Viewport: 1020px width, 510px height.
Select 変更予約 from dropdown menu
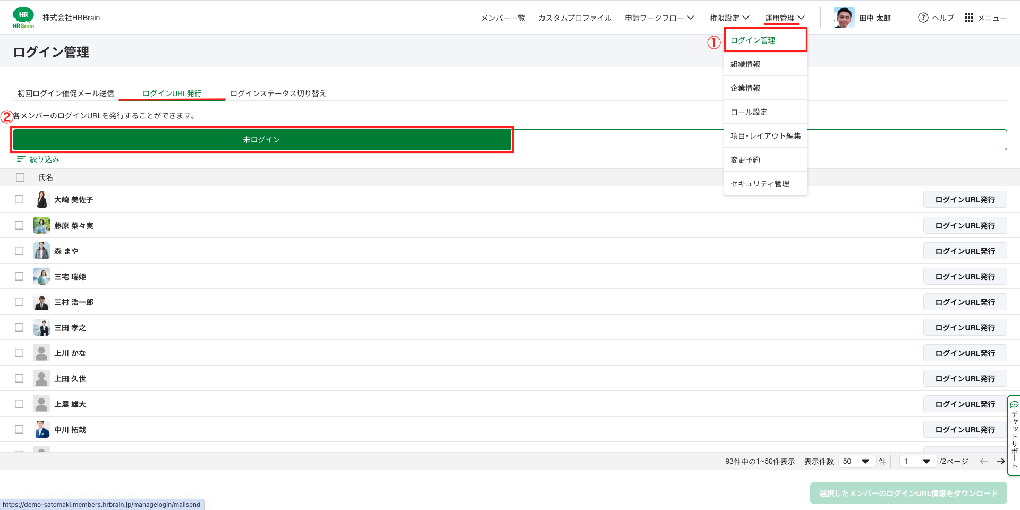766,159
